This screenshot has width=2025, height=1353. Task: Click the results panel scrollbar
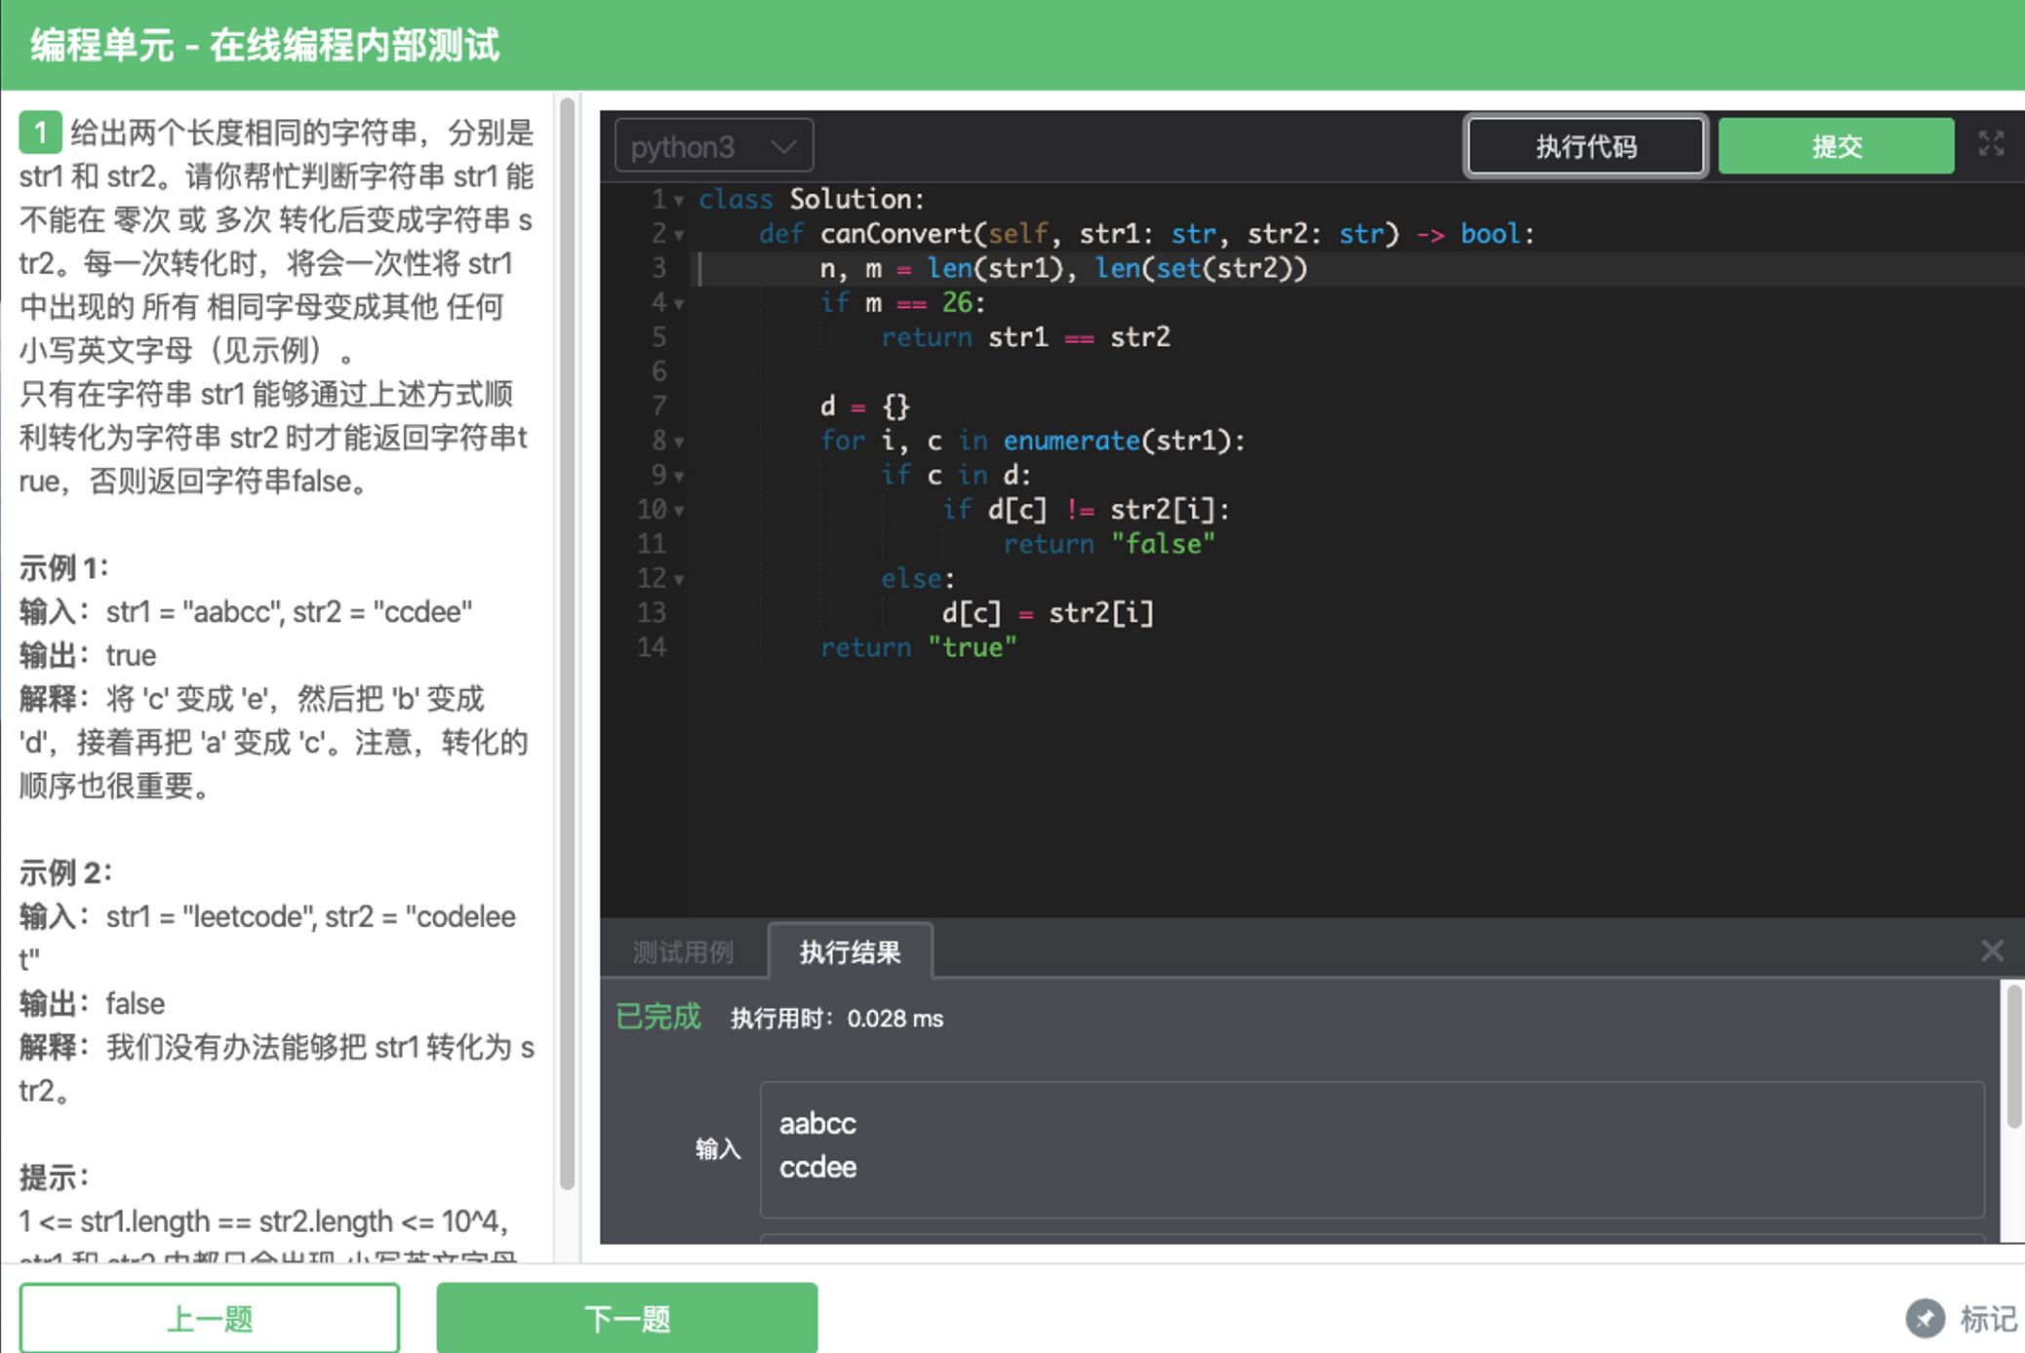coord(2013,1058)
